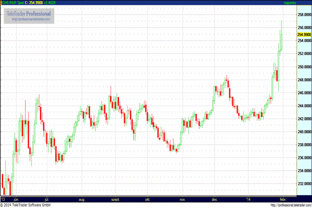Select the 240.0000 price axis label
The width and height of the screenshot is (312, 208).
pos(305,132)
